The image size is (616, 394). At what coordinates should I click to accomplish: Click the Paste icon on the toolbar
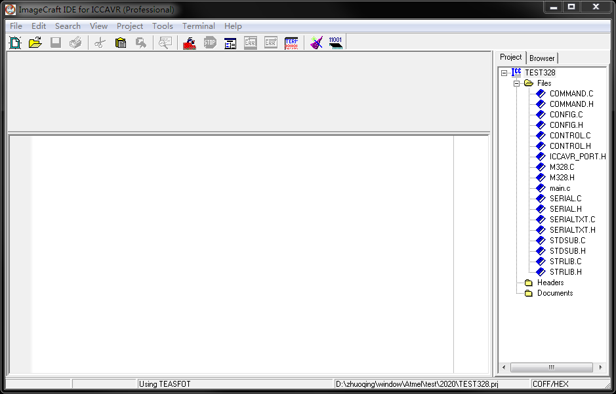pos(121,42)
